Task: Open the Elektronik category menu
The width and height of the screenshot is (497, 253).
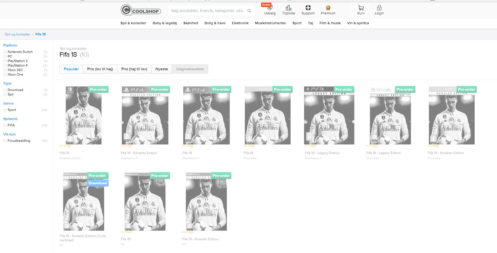Action: point(240,23)
